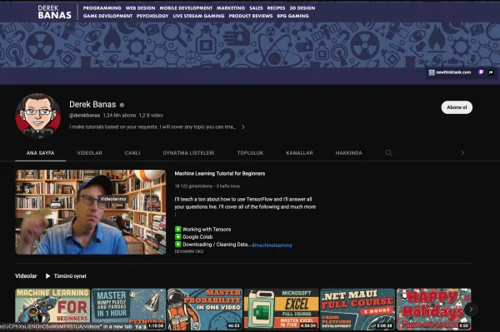500x332 pixels.
Task: Click the Derek Banas banner logo
Action: coord(54,12)
